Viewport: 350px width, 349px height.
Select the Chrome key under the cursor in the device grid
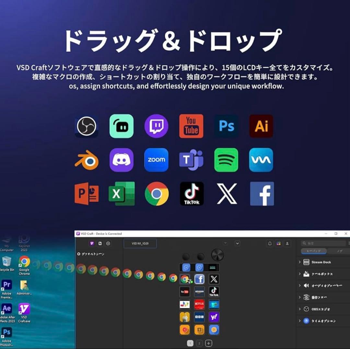(185, 279)
